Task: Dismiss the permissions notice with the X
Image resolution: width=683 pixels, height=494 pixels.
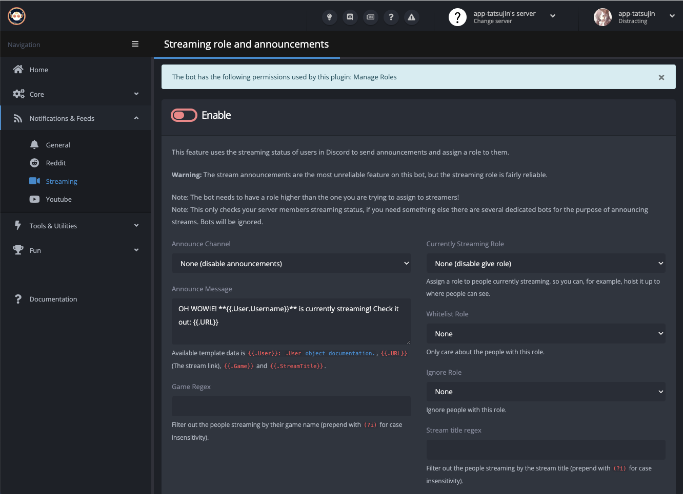Action: tap(661, 77)
